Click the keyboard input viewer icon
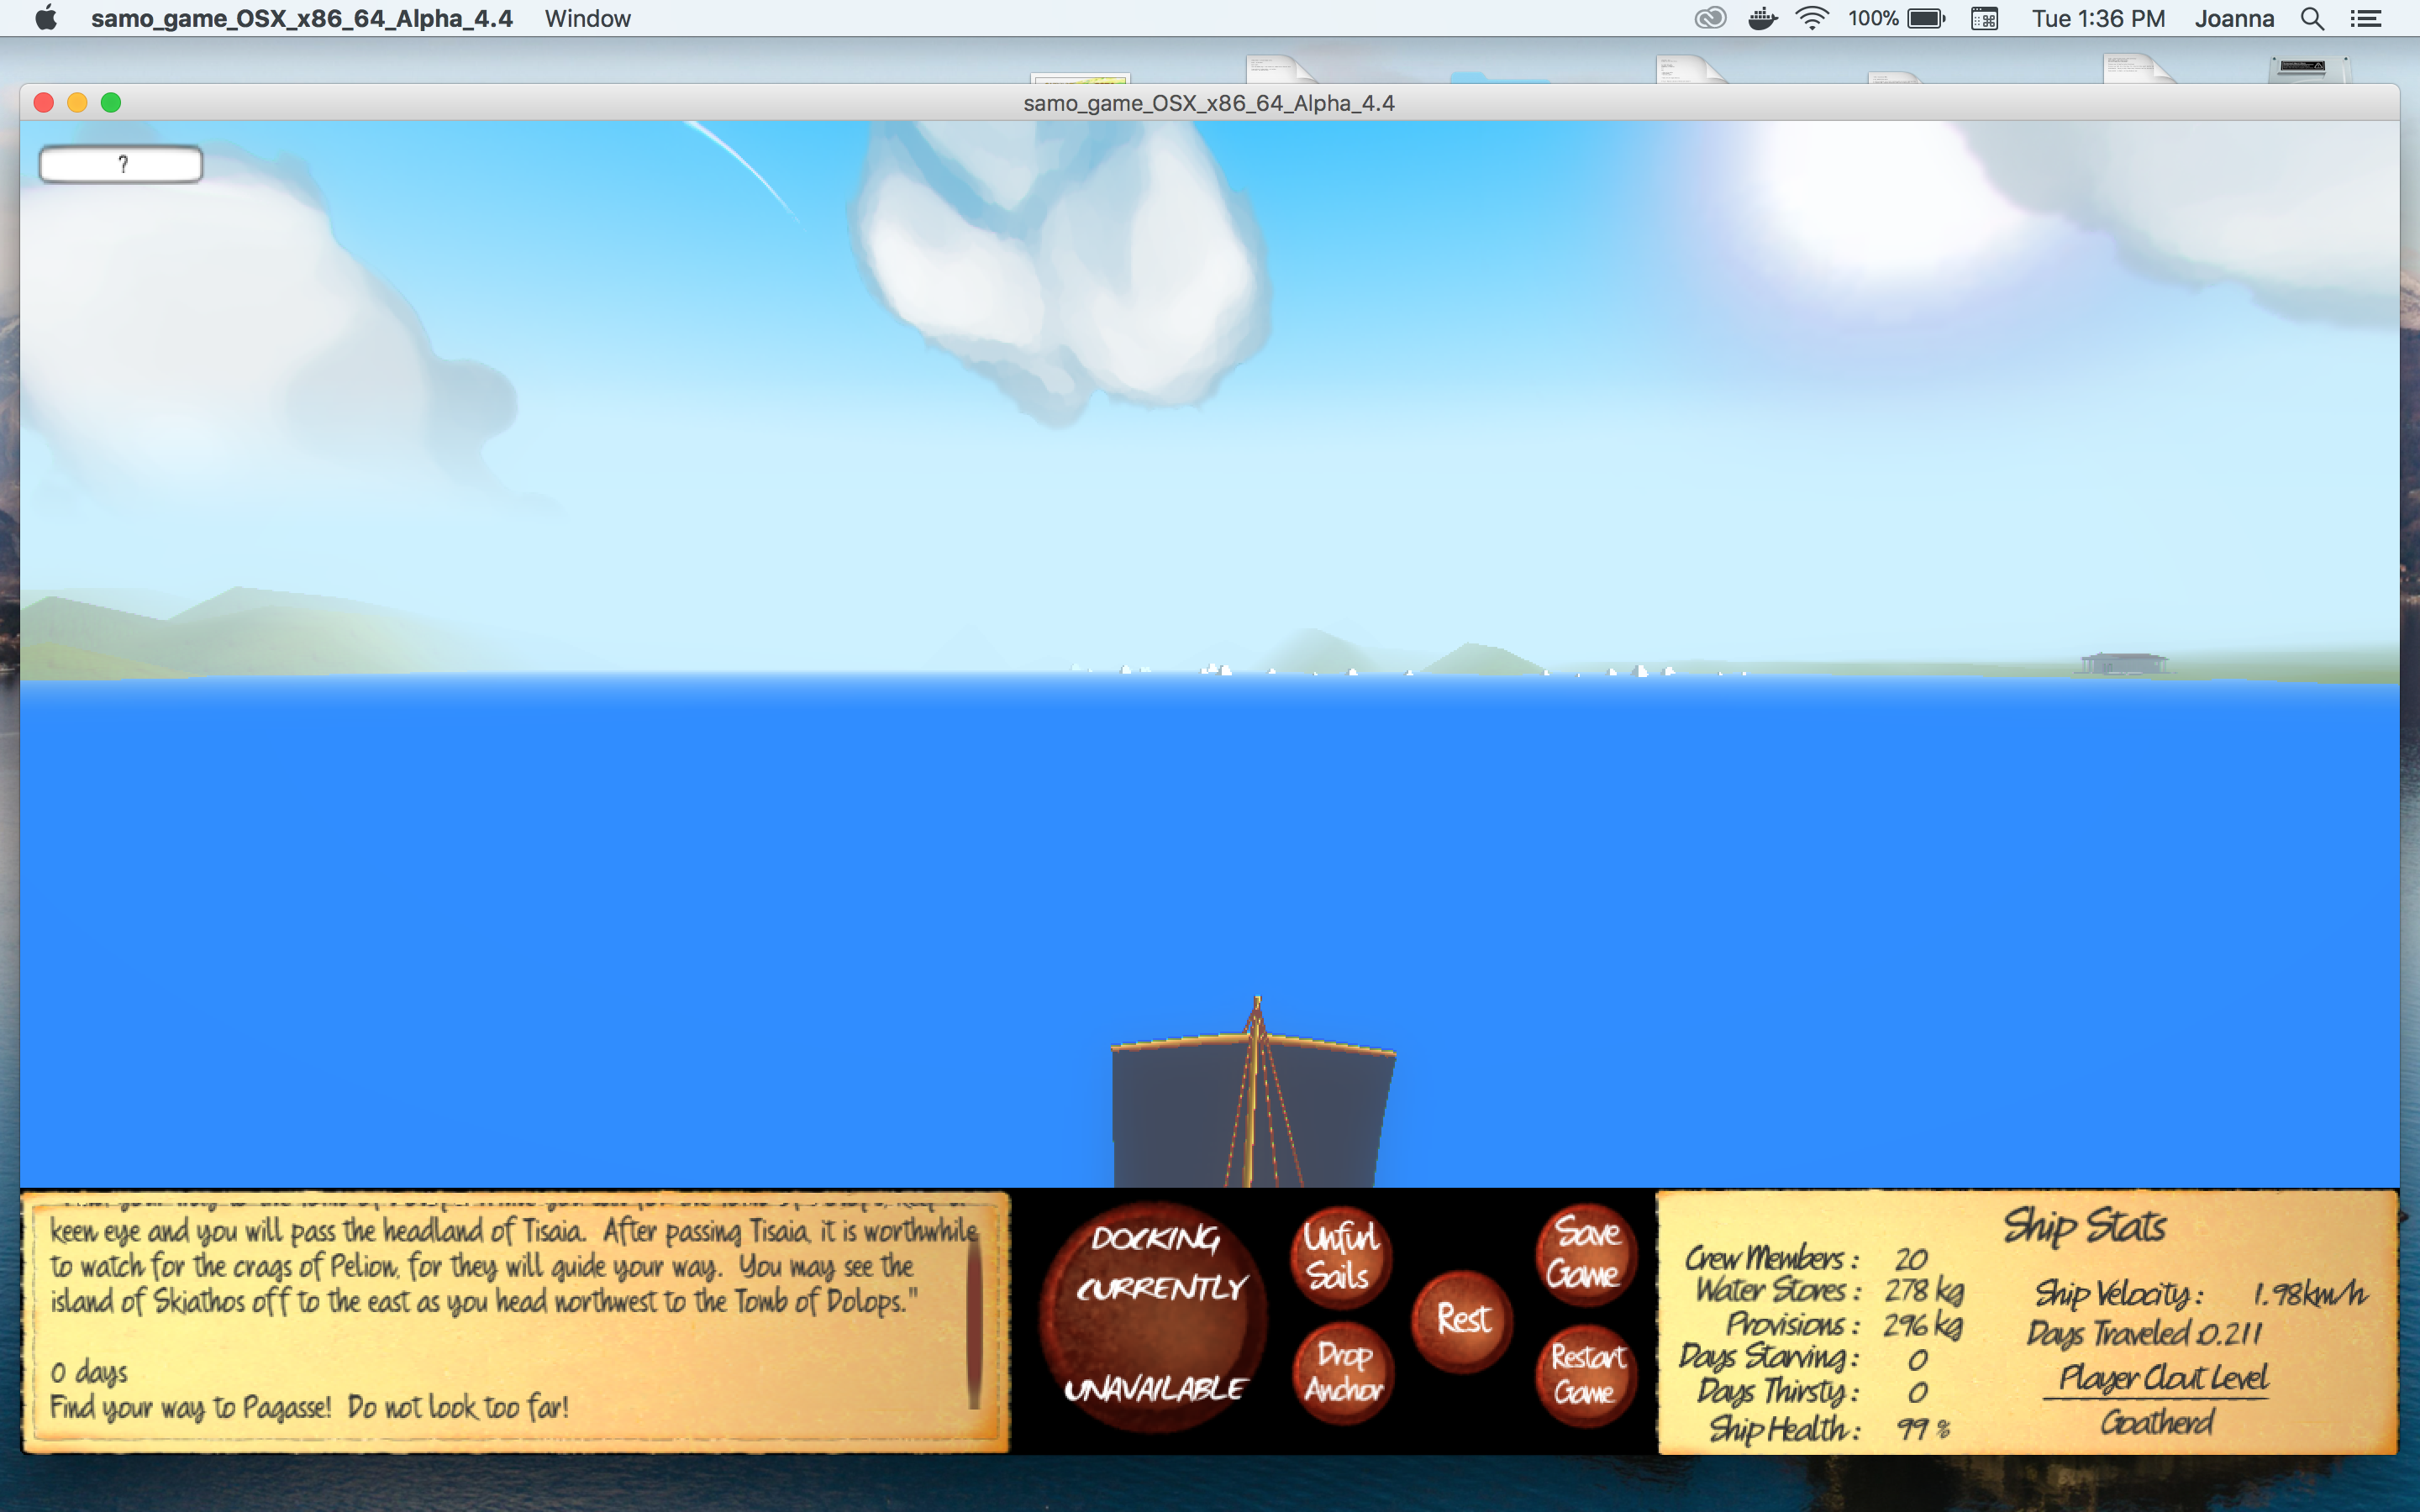2420x1512 pixels. pyautogui.click(x=1984, y=18)
